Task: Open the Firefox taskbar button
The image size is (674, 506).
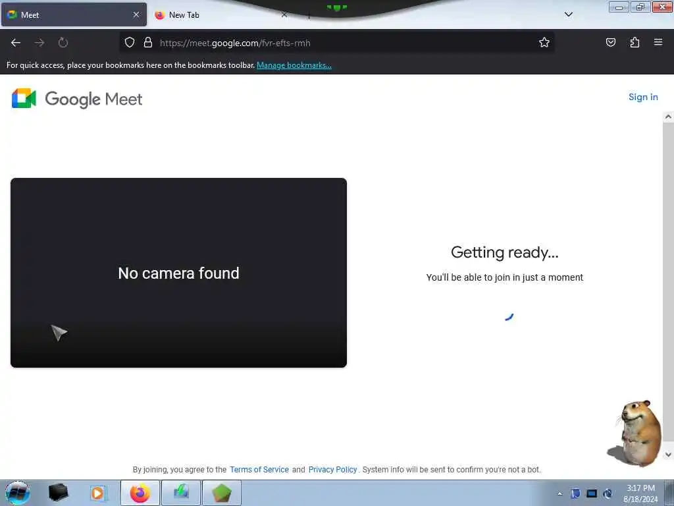Action: click(x=140, y=493)
